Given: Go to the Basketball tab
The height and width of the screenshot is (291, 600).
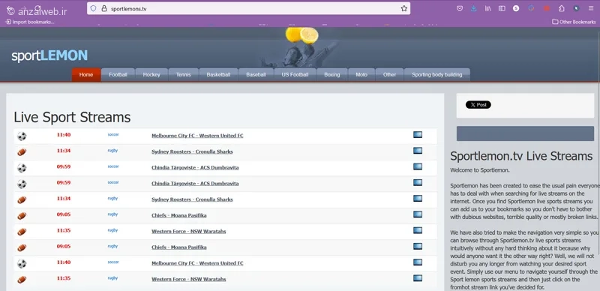Looking at the screenshot, I should [218, 75].
